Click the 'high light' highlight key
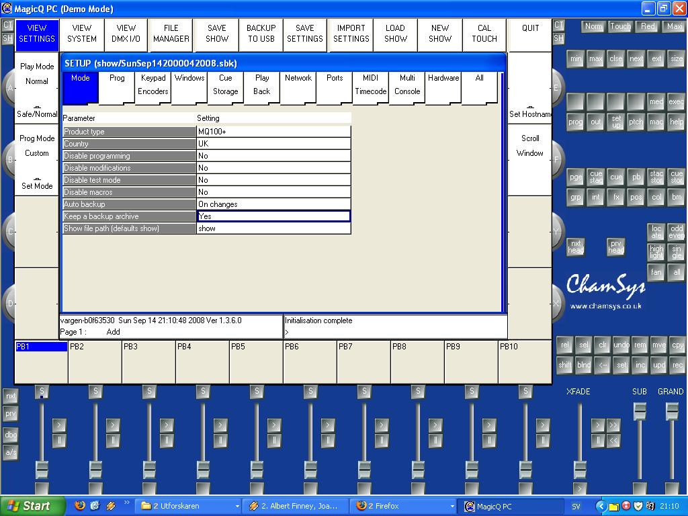Screen dimensions: 688x516 (656, 252)
